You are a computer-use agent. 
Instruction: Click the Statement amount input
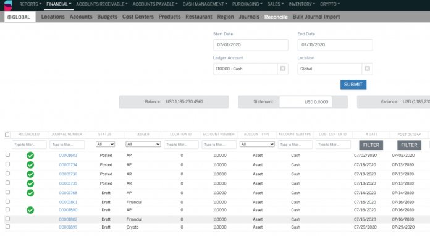[x=305, y=102]
